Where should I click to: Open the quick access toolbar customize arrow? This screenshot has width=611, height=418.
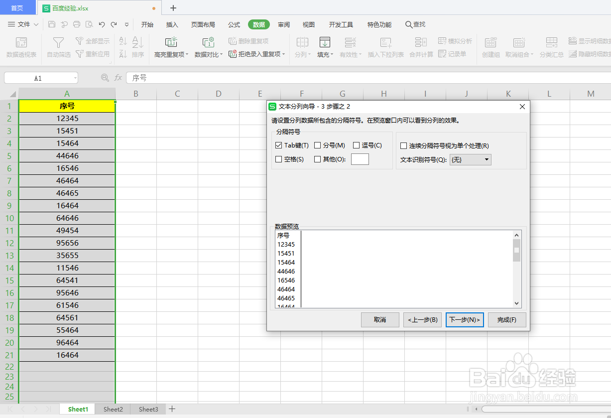click(126, 24)
